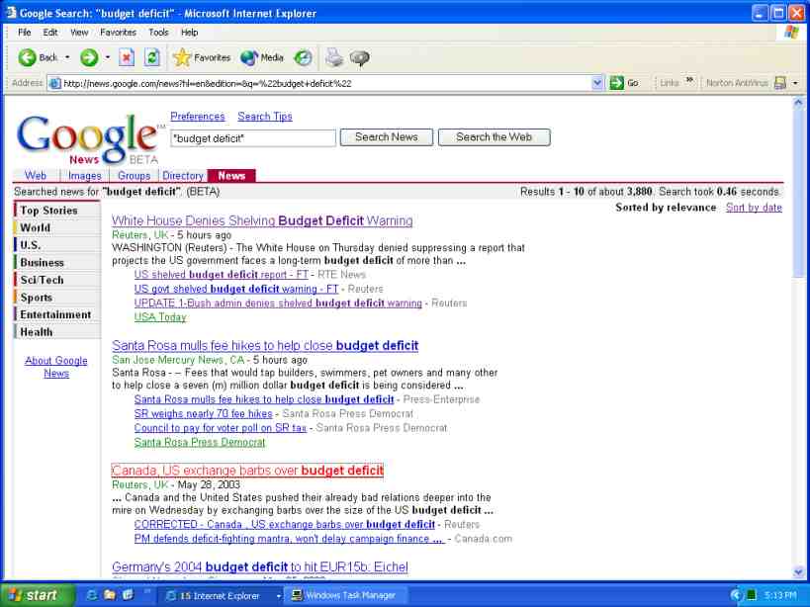The image size is (810, 607).
Task: Click in the Google News search box
Action: (253, 138)
